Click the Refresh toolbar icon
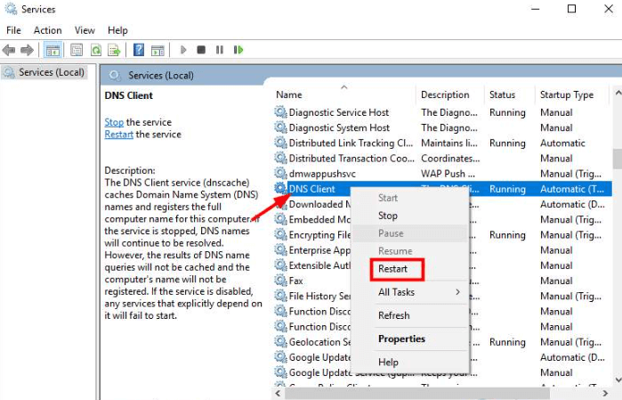The width and height of the screenshot is (622, 400). pyautogui.click(x=95, y=50)
